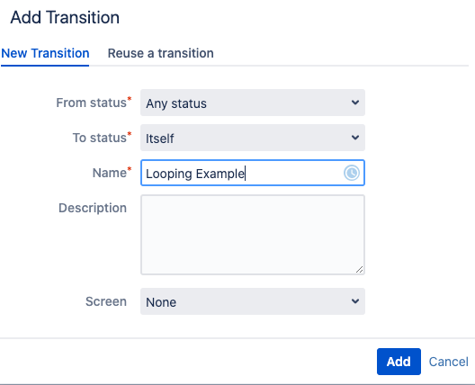The image size is (475, 385).
Task: Click the To status label
Action: point(102,138)
